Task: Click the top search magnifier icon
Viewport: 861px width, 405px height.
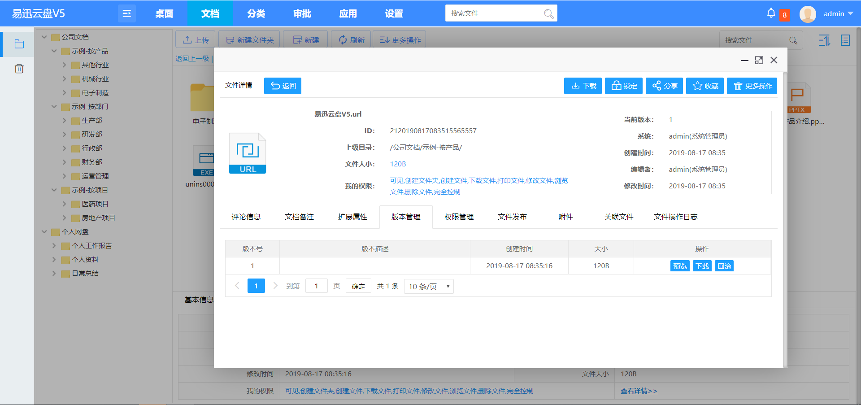Action: [x=548, y=13]
